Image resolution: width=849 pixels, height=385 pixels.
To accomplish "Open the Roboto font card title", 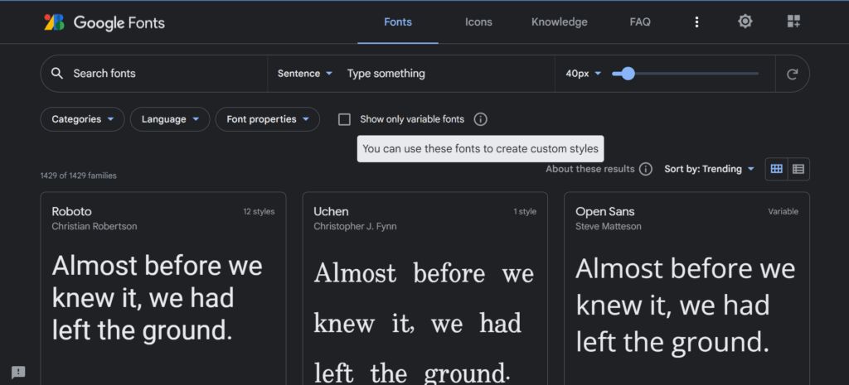I will (x=71, y=211).
